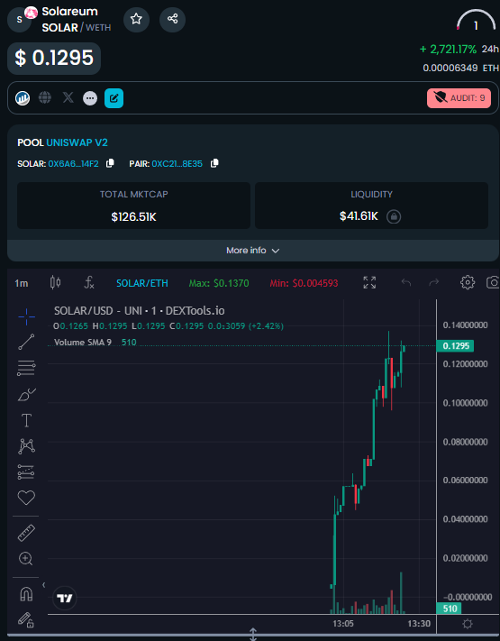Change the 1m chart interval
The width and height of the screenshot is (500, 641).
coord(22,283)
